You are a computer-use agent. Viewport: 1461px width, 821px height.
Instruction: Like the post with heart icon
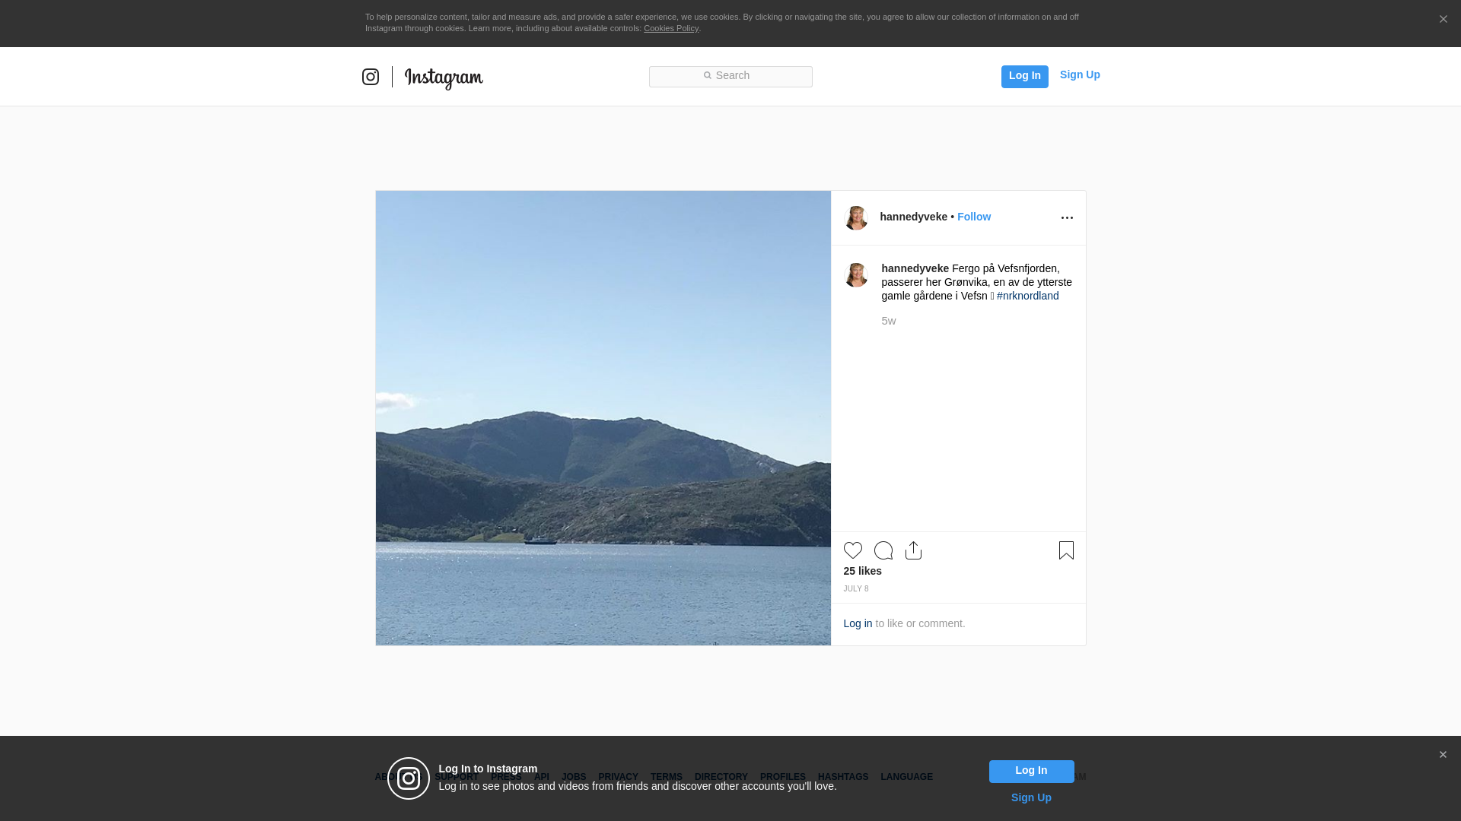[853, 550]
